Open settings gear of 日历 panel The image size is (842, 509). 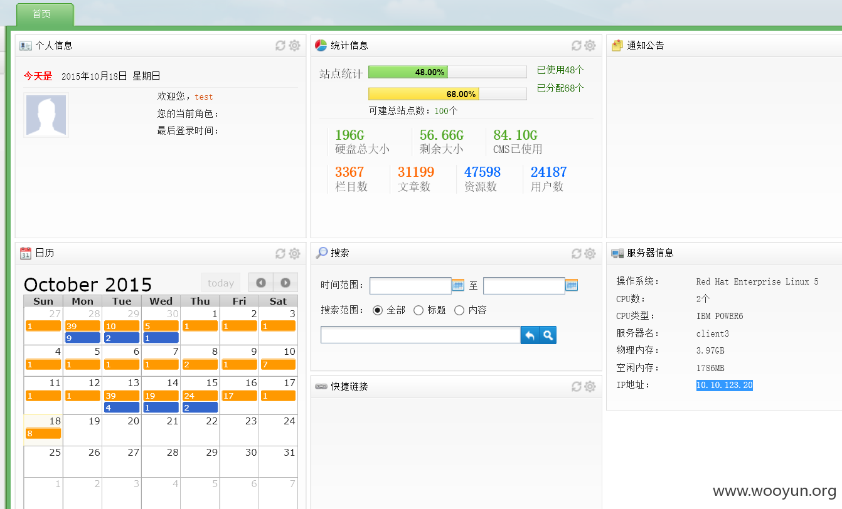click(x=294, y=253)
